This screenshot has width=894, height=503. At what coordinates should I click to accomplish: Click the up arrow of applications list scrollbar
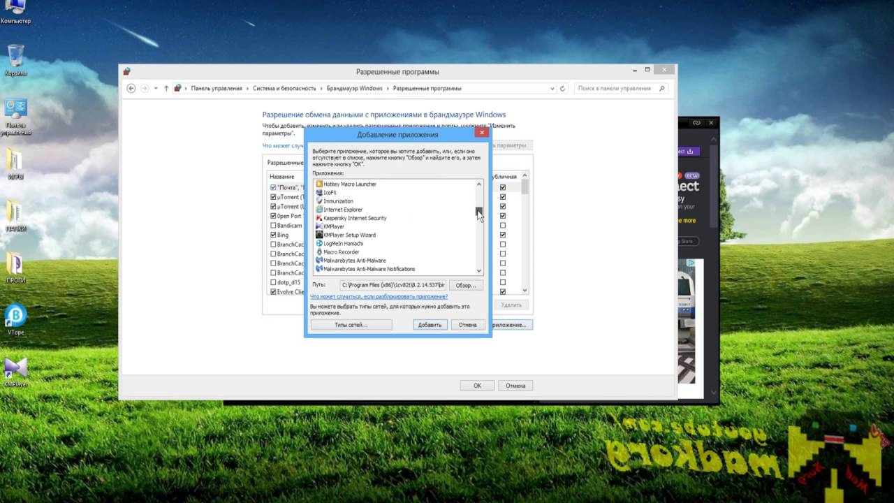pos(479,184)
